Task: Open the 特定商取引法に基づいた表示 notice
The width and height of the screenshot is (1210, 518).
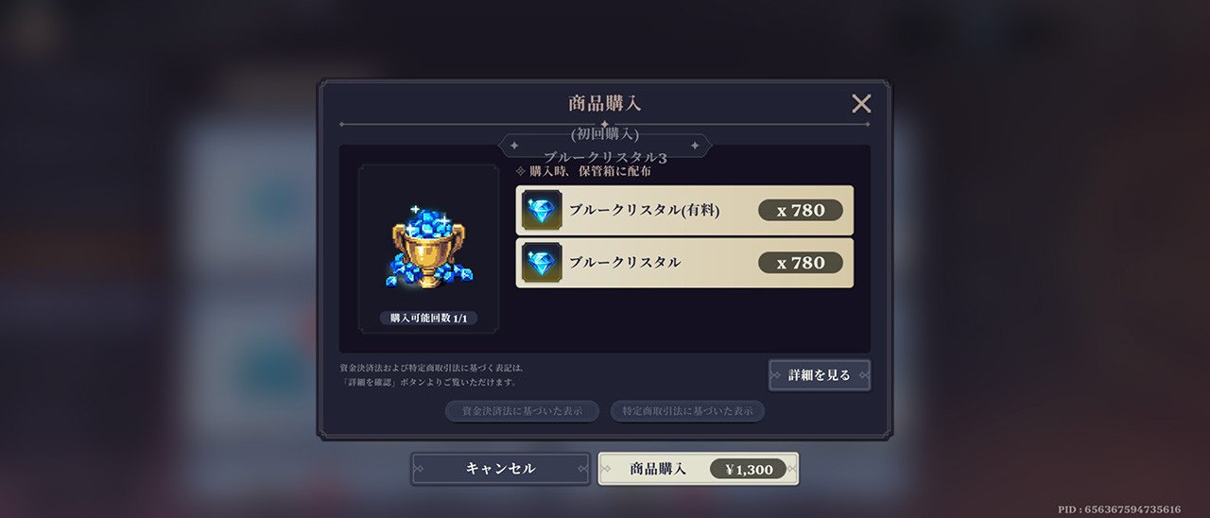Action: pyautogui.click(x=687, y=411)
